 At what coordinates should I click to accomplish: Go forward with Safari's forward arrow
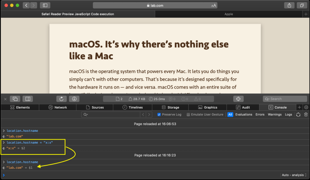coord(34,5)
